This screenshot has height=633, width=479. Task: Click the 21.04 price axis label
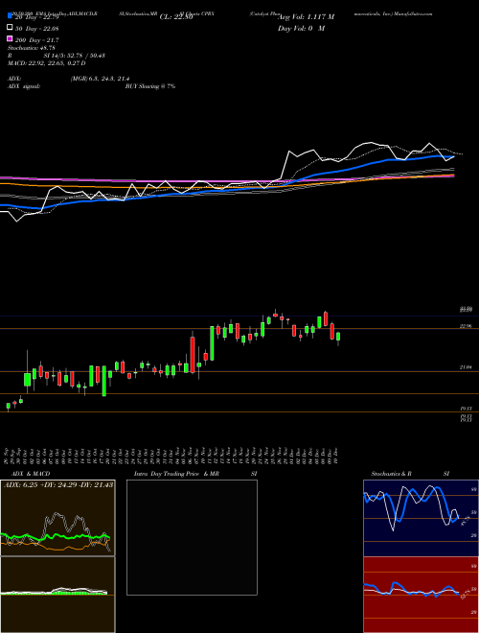pos(467,367)
